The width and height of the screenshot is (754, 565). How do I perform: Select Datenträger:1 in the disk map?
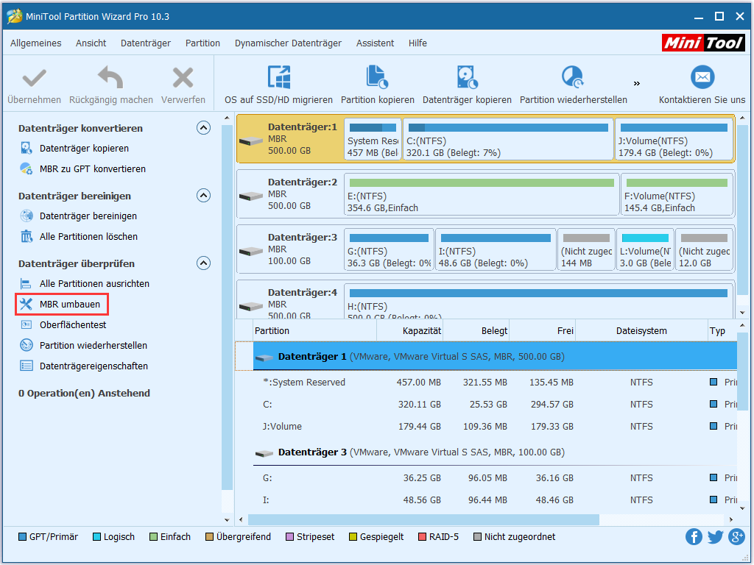coord(290,139)
